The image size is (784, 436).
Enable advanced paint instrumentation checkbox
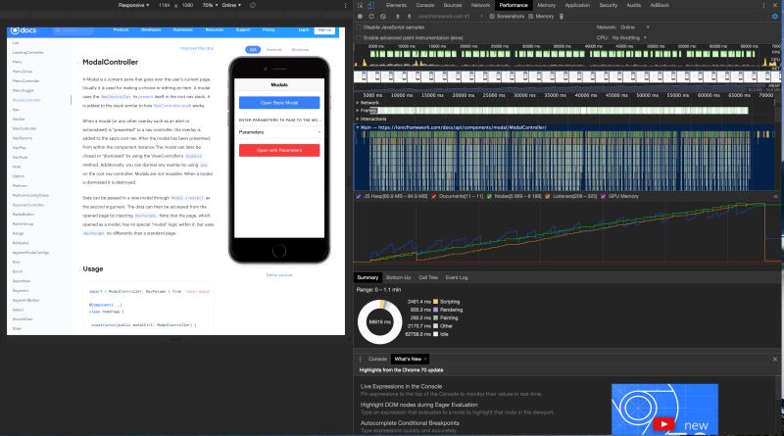[359, 37]
